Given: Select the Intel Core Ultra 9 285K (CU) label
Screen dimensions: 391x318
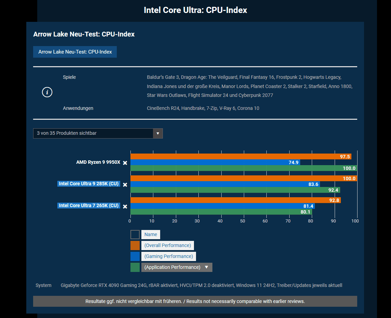Looking at the screenshot, I should tap(88, 184).
